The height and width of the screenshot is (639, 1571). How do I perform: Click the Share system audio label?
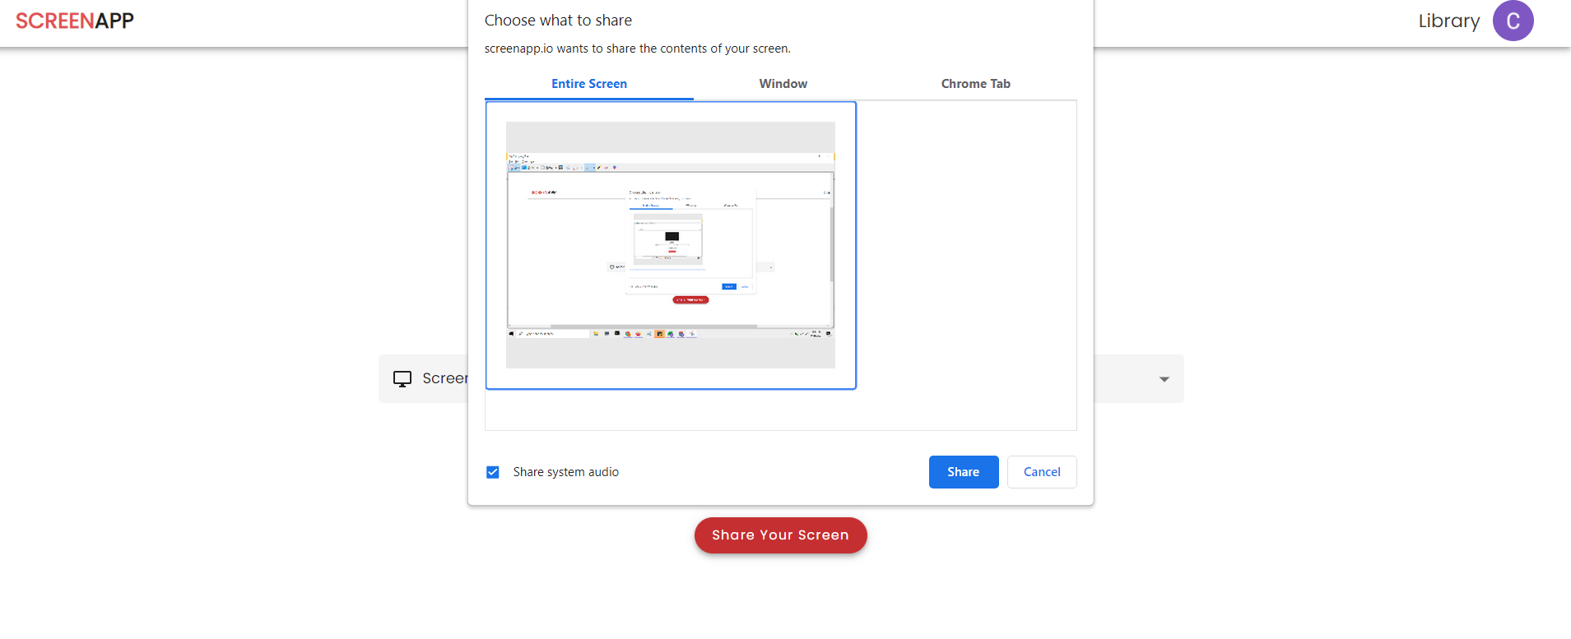(x=565, y=472)
